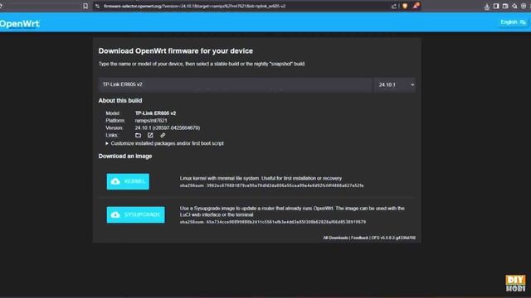Open Brave Shields lion icon
The width and height of the screenshot is (531, 298).
[x=405, y=6]
